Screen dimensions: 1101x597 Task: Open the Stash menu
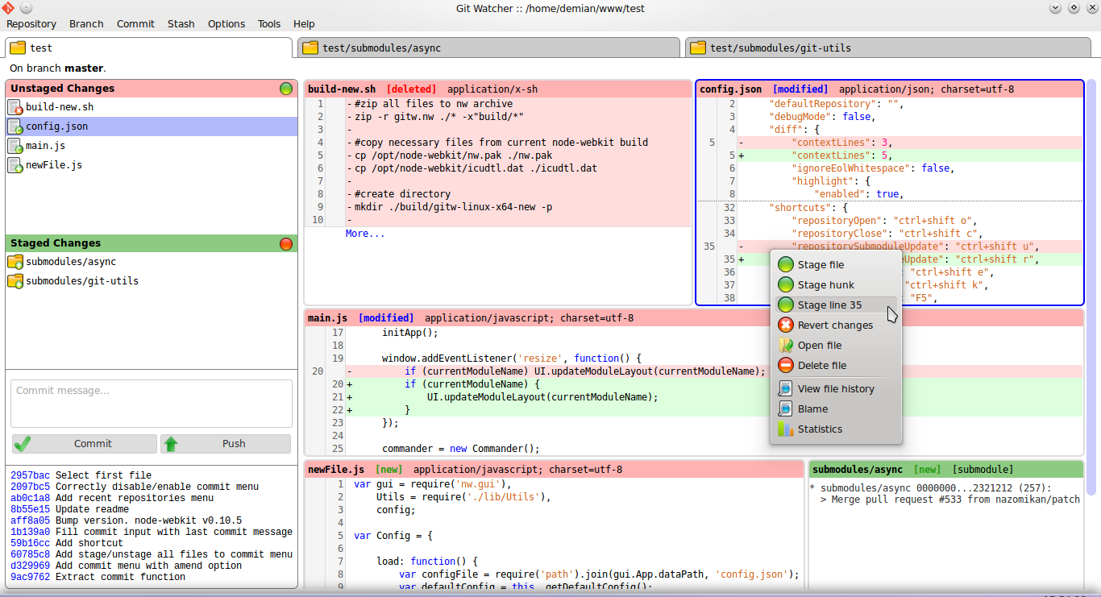pyautogui.click(x=181, y=23)
